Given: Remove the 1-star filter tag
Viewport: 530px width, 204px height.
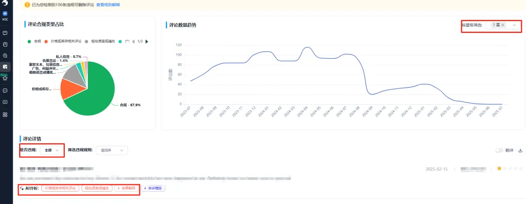Looking at the screenshot, I should point(503,25).
